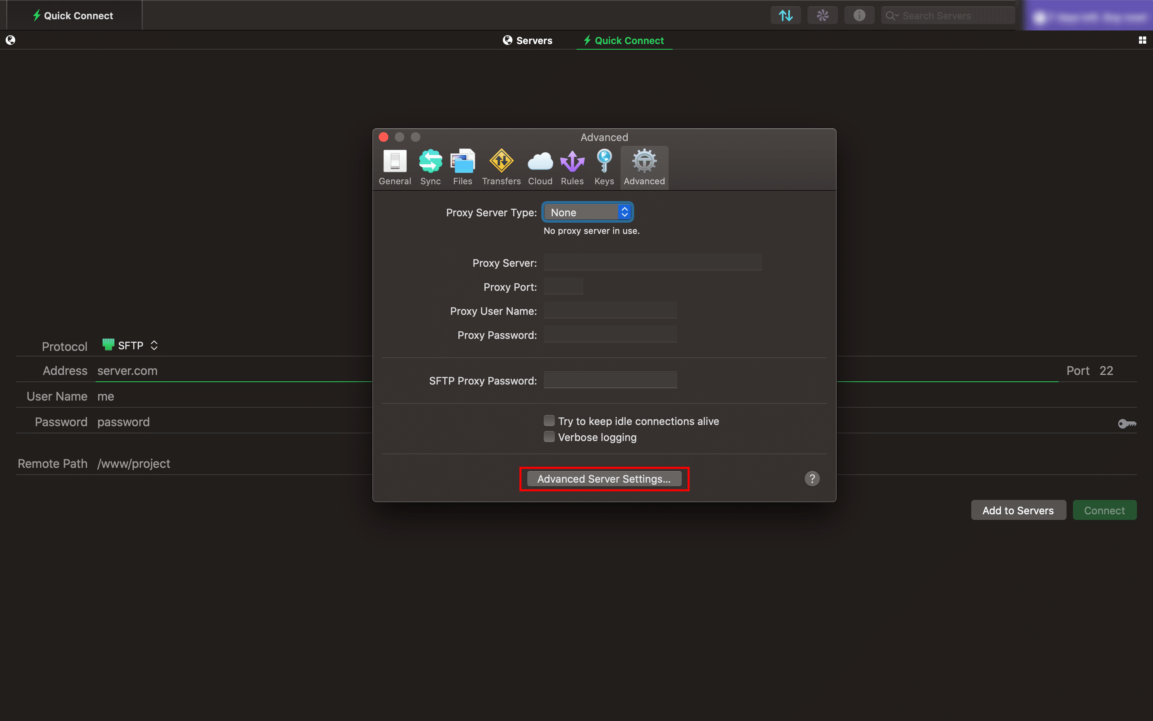Viewport: 1153px width, 721px height.
Task: Click the help question mark button
Action: point(812,478)
